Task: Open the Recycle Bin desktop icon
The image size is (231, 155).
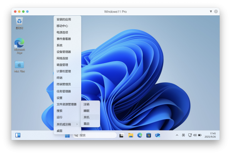Action: point(19,21)
